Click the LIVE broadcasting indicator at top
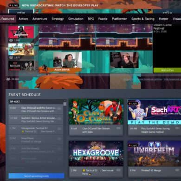The height and width of the screenshot is (181, 181). 14,6
